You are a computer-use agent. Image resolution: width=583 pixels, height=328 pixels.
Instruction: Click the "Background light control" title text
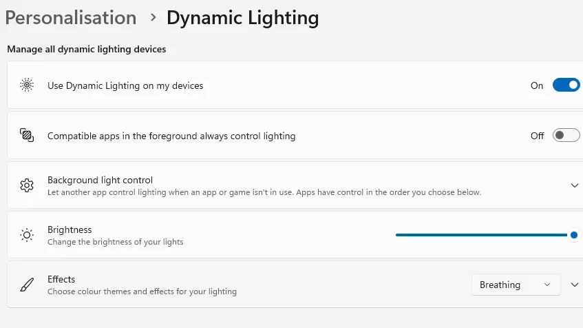pos(100,180)
